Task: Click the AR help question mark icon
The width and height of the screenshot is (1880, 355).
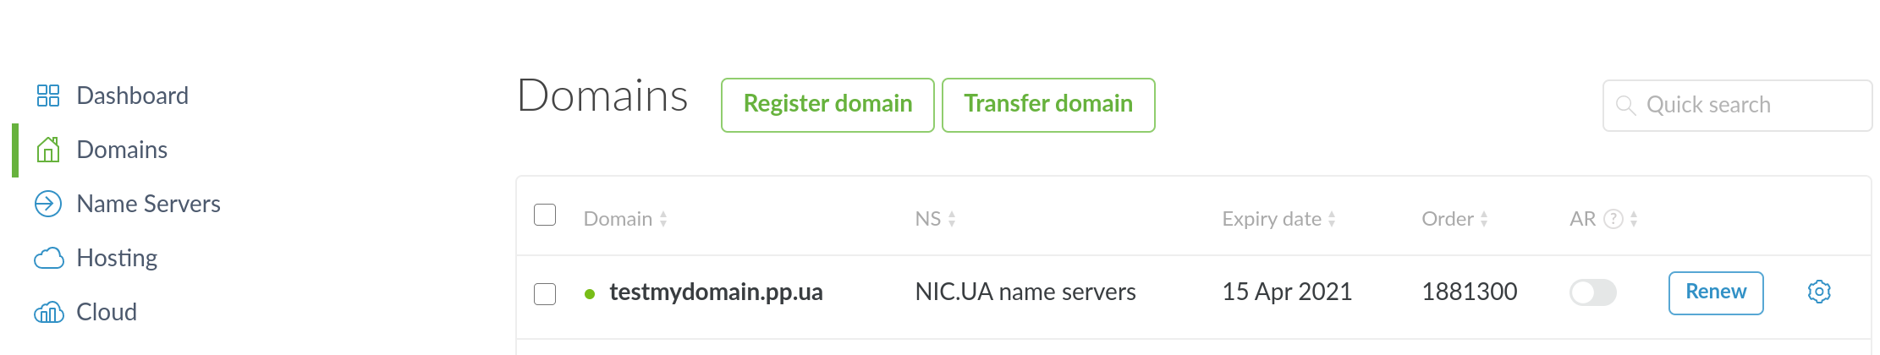Action: click(x=1613, y=219)
